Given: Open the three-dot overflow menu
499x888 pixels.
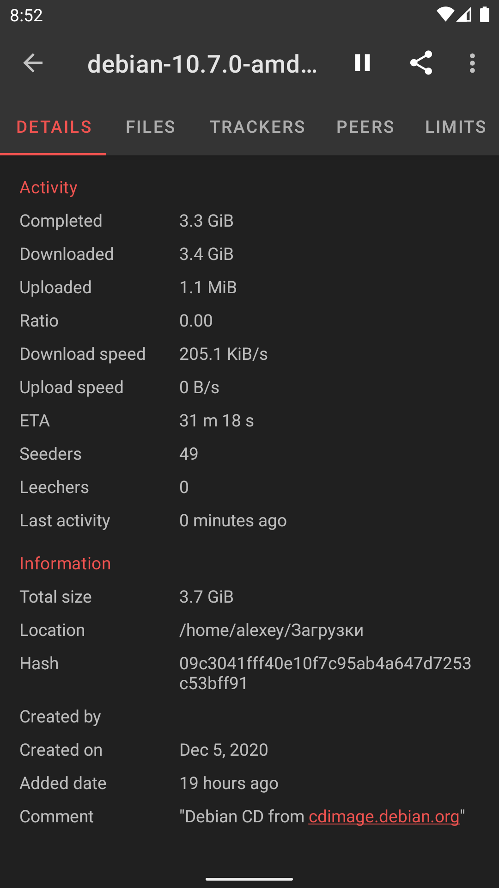Looking at the screenshot, I should [x=472, y=63].
